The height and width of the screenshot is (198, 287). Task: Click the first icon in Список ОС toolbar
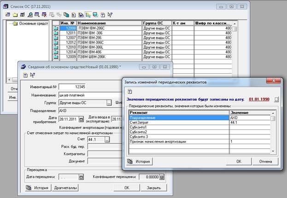tap(8, 15)
